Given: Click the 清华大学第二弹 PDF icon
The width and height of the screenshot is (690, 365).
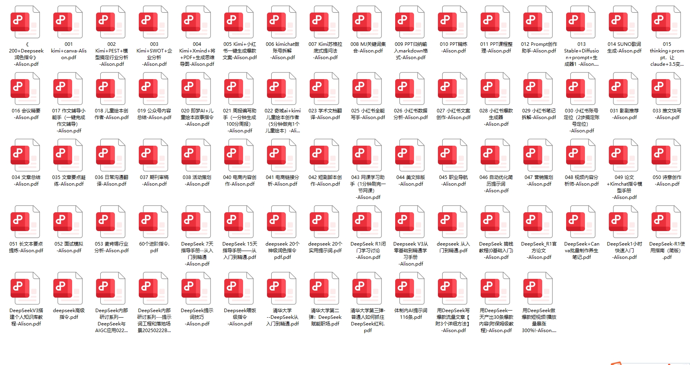Looking at the screenshot, I should pyautogui.click(x=324, y=288).
